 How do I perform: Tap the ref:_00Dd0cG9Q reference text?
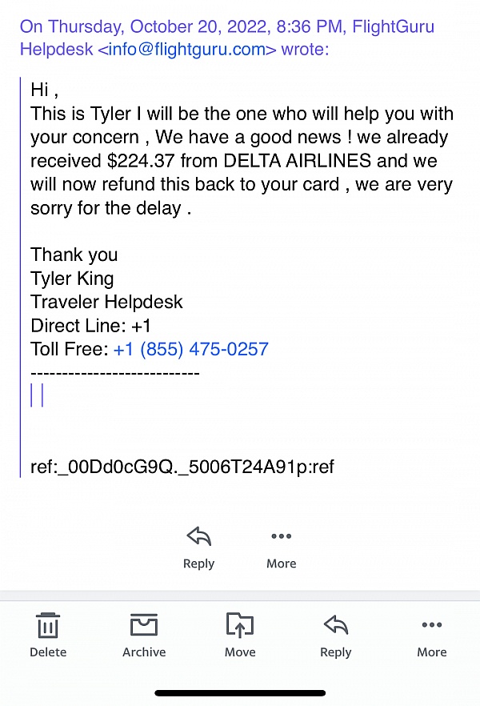pyautogui.click(x=182, y=467)
